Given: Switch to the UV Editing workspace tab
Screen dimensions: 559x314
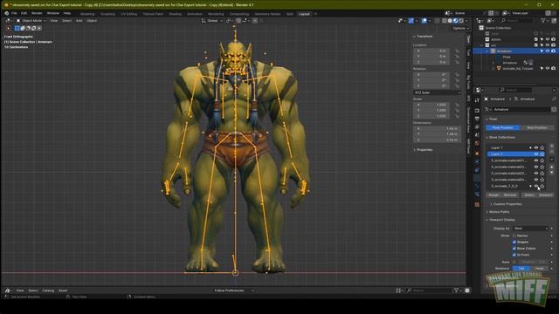Looking at the screenshot, I should click(x=129, y=14).
